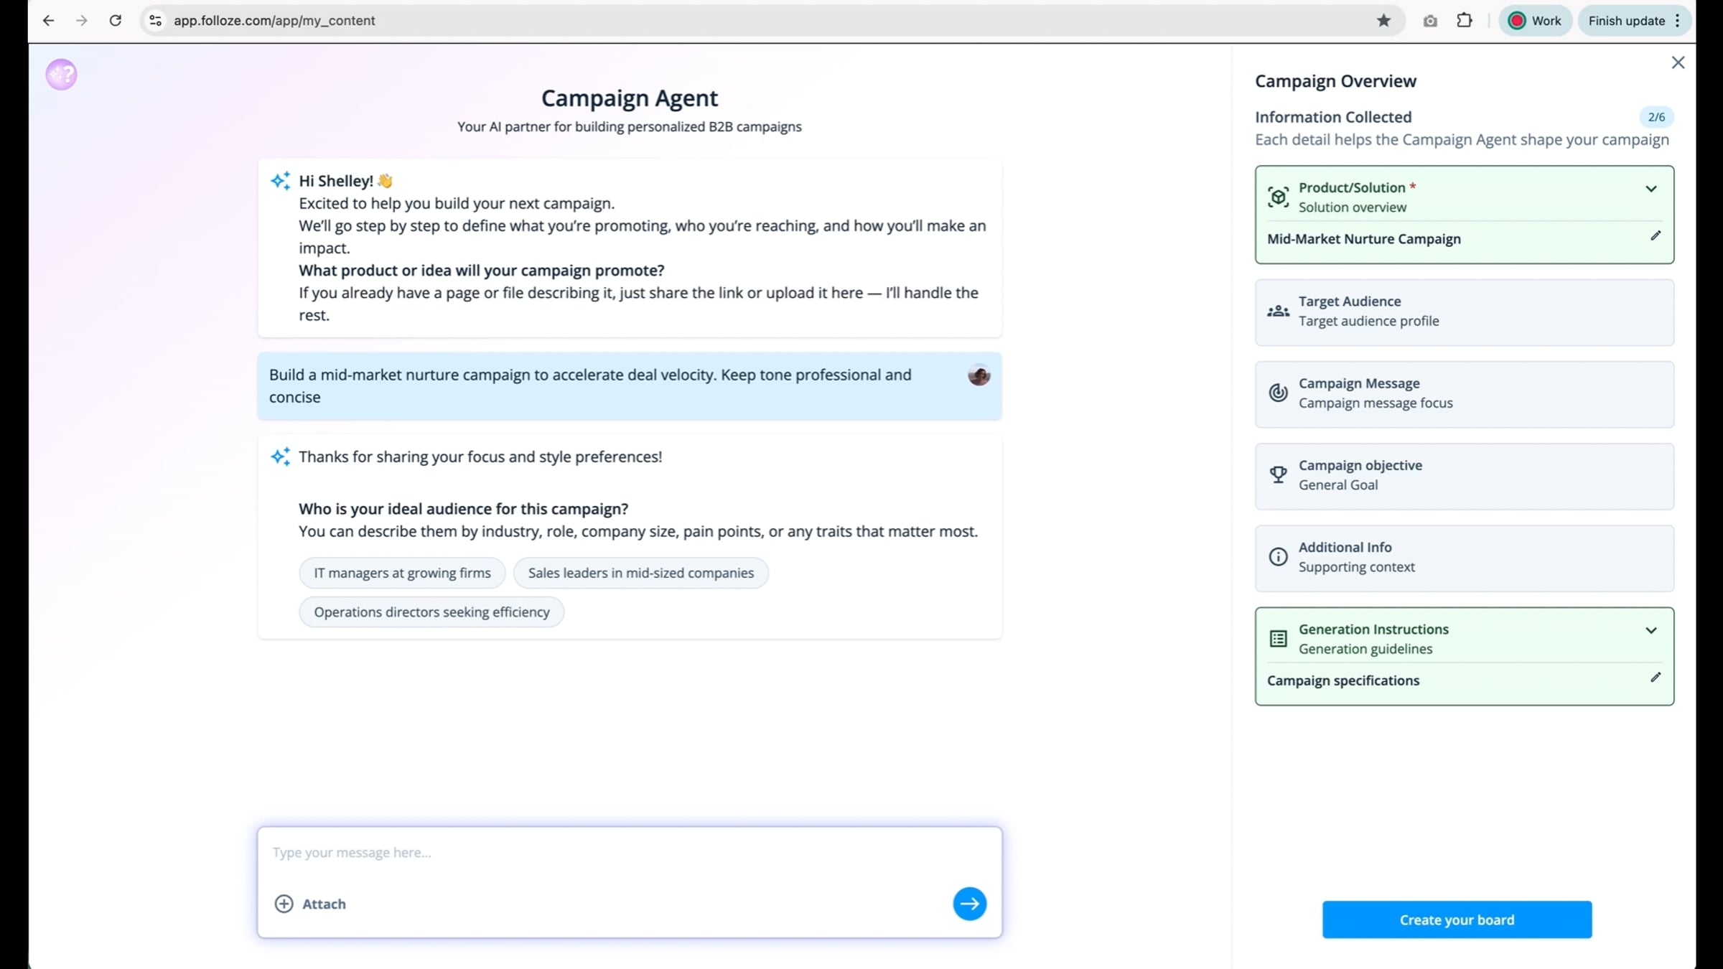Choose 'IT managers at growing firms' suggestion

tap(402, 573)
